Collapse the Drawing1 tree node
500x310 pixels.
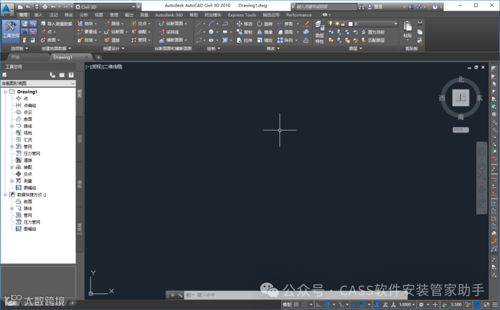point(6,91)
